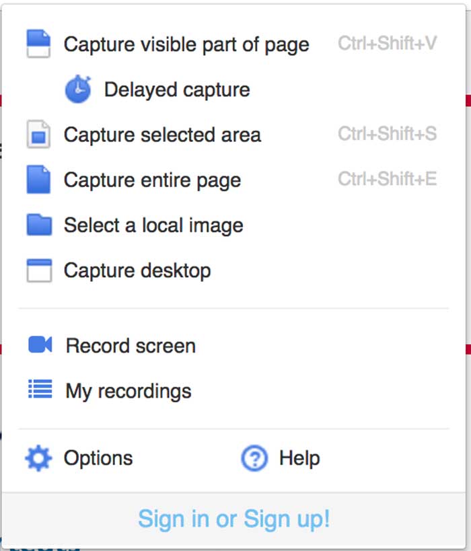Image resolution: width=471 pixels, height=551 pixels.
Task: Click the selected area capture icon
Action: click(x=38, y=135)
